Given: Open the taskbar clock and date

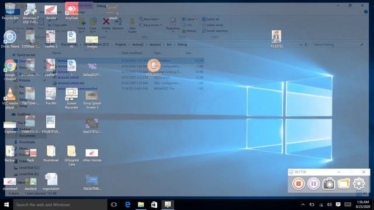Looking at the screenshot, I should (x=362, y=205).
